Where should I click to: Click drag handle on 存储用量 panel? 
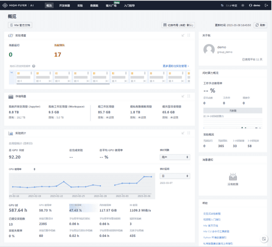click(x=189, y=97)
